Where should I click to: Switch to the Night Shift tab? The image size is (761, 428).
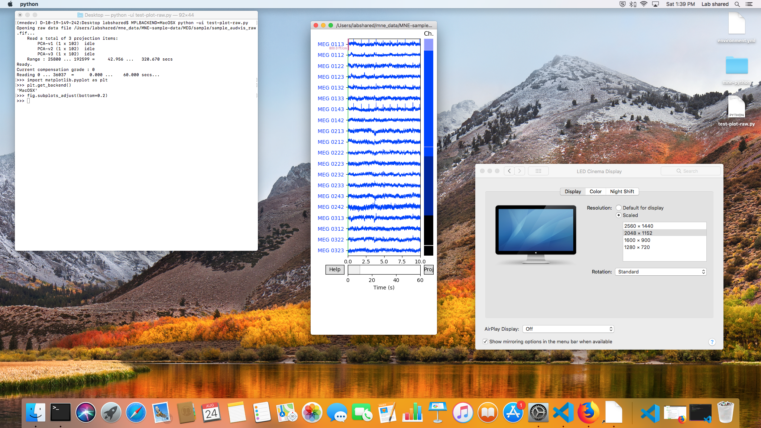[x=622, y=191]
